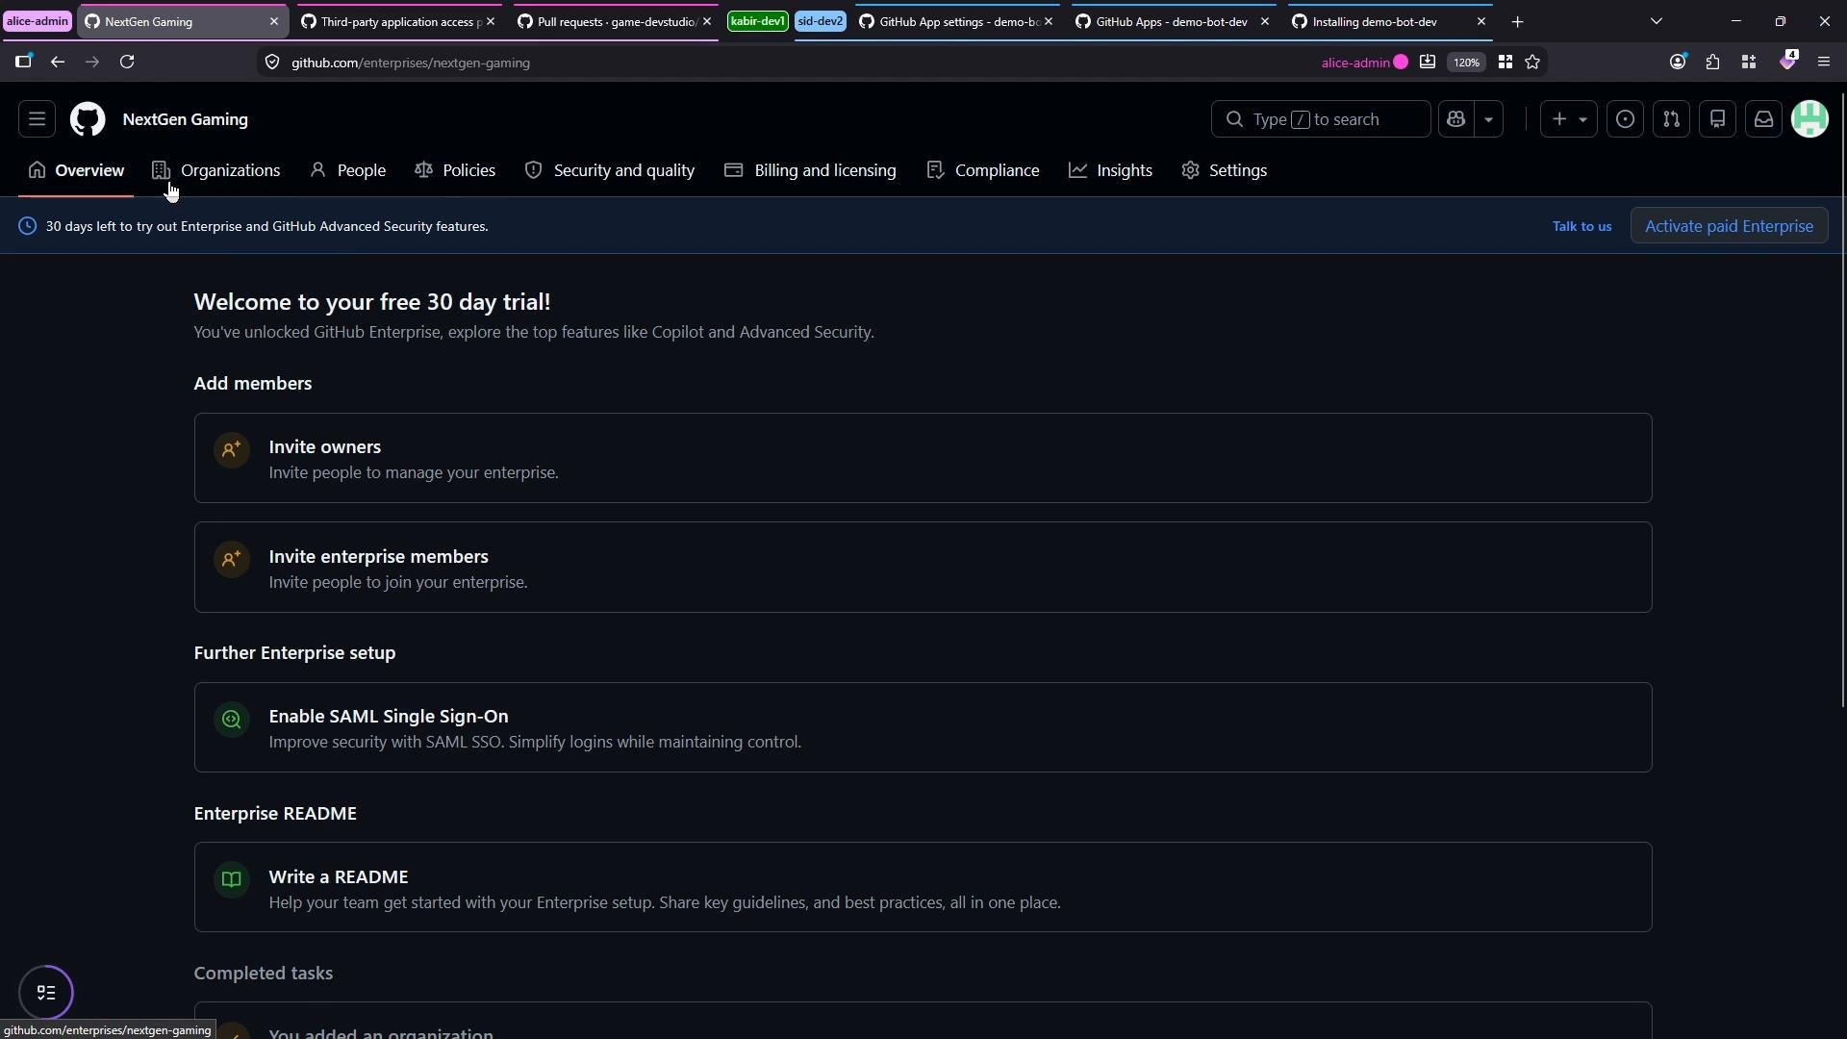Click the alice-admin container label in address bar
This screenshot has height=1039, width=1847.
click(x=1364, y=63)
